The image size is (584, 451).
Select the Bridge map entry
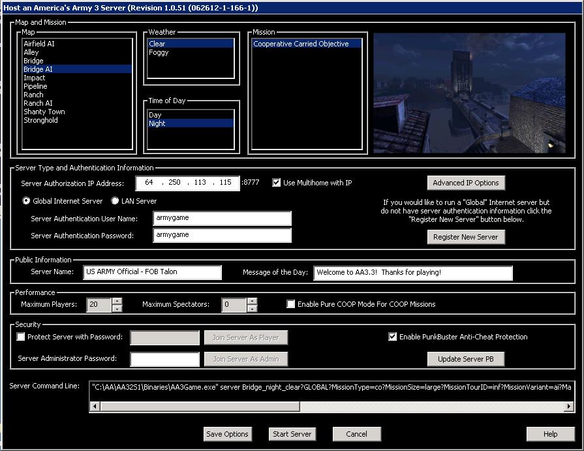tap(77, 61)
